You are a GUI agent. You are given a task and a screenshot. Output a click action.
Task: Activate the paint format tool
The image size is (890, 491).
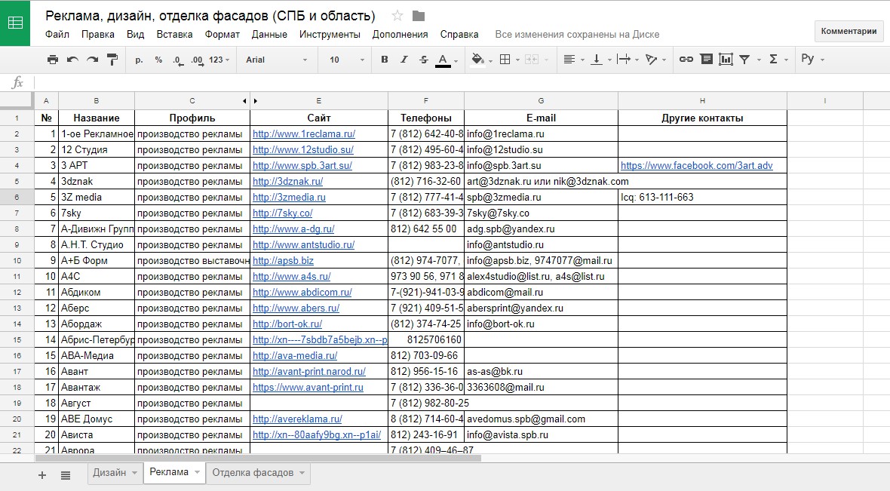pos(112,60)
